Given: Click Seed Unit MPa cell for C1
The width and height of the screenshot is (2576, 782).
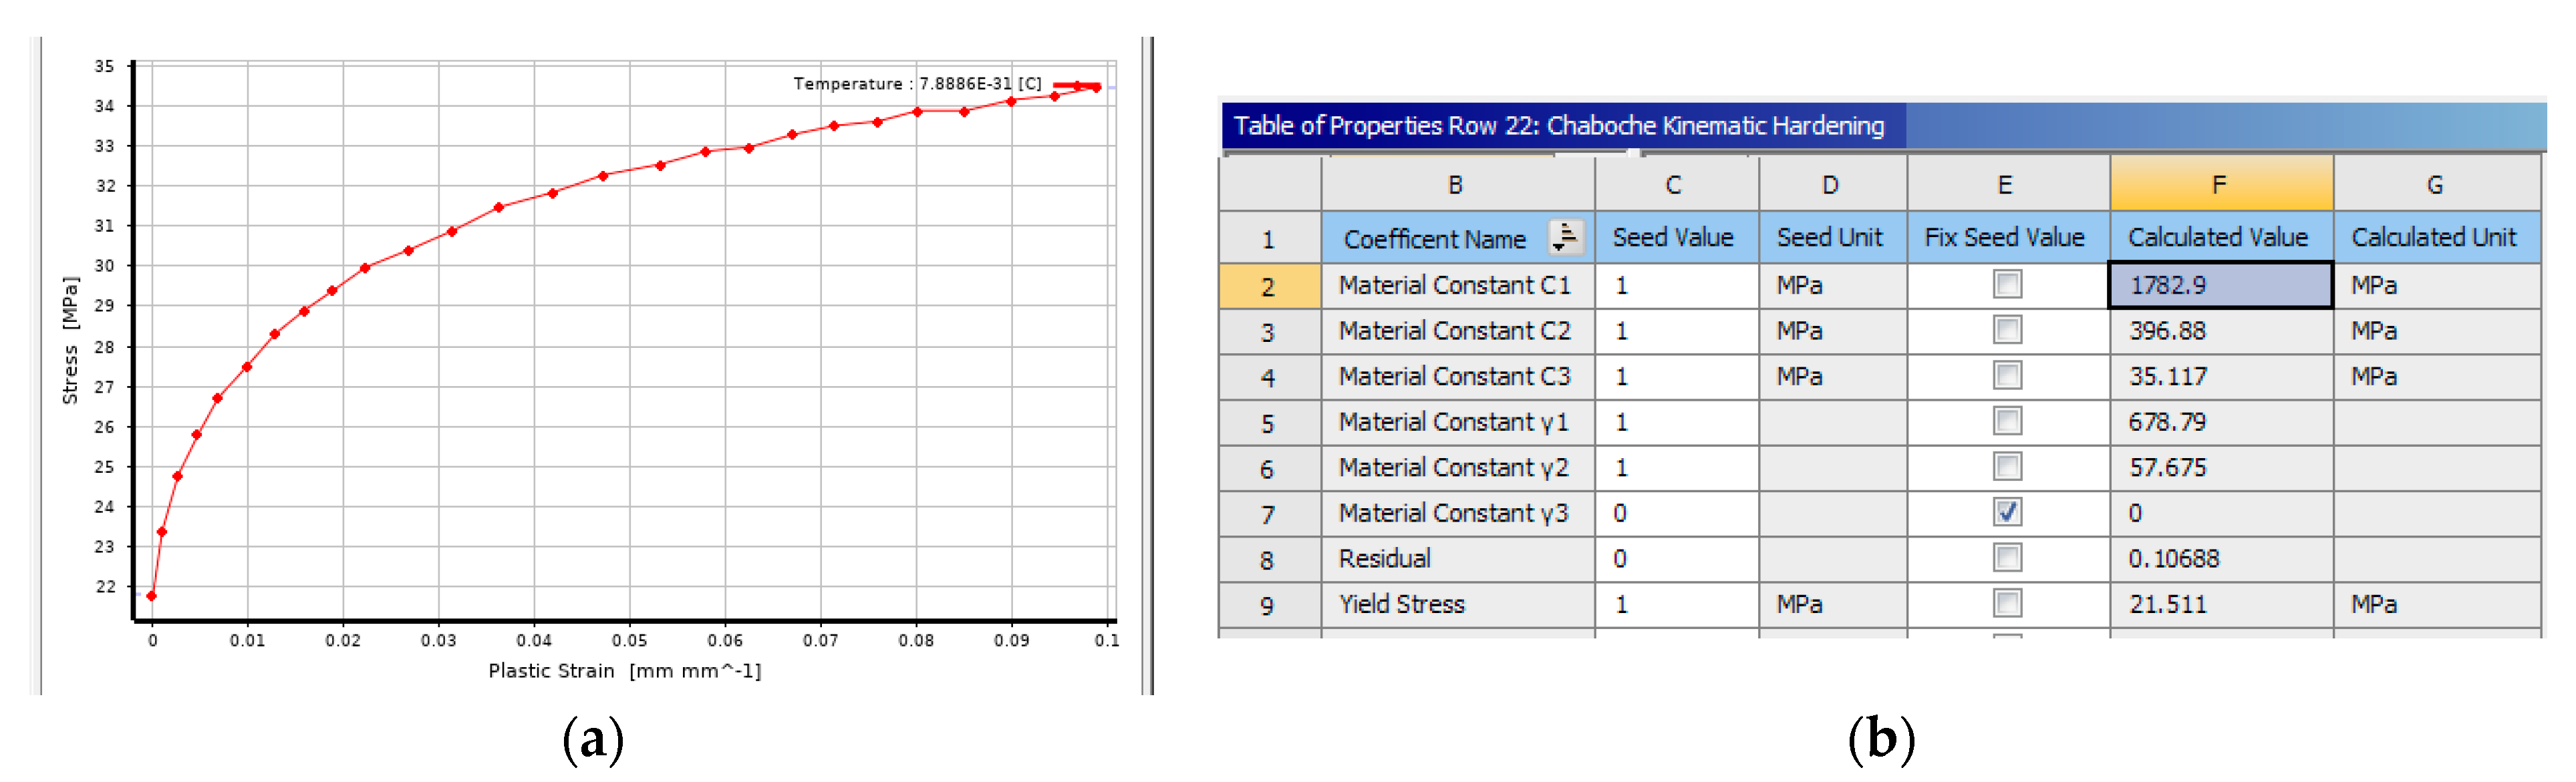Looking at the screenshot, I should [x=1831, y=285].
